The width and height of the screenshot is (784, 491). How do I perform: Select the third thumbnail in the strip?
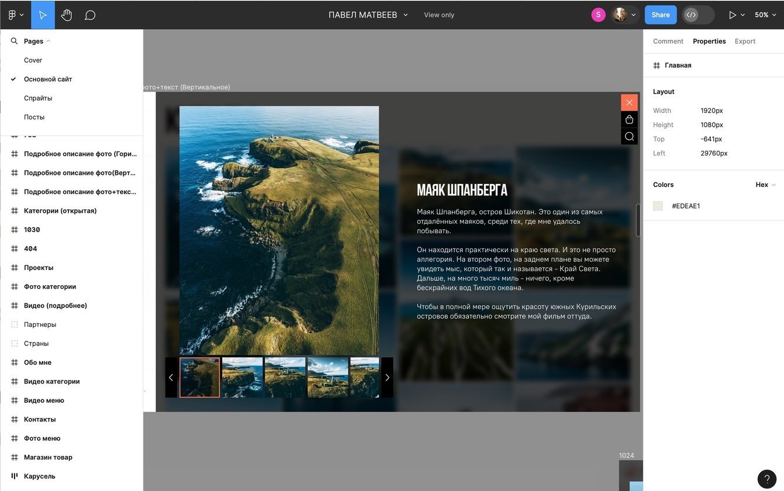[x=285, y=378]
